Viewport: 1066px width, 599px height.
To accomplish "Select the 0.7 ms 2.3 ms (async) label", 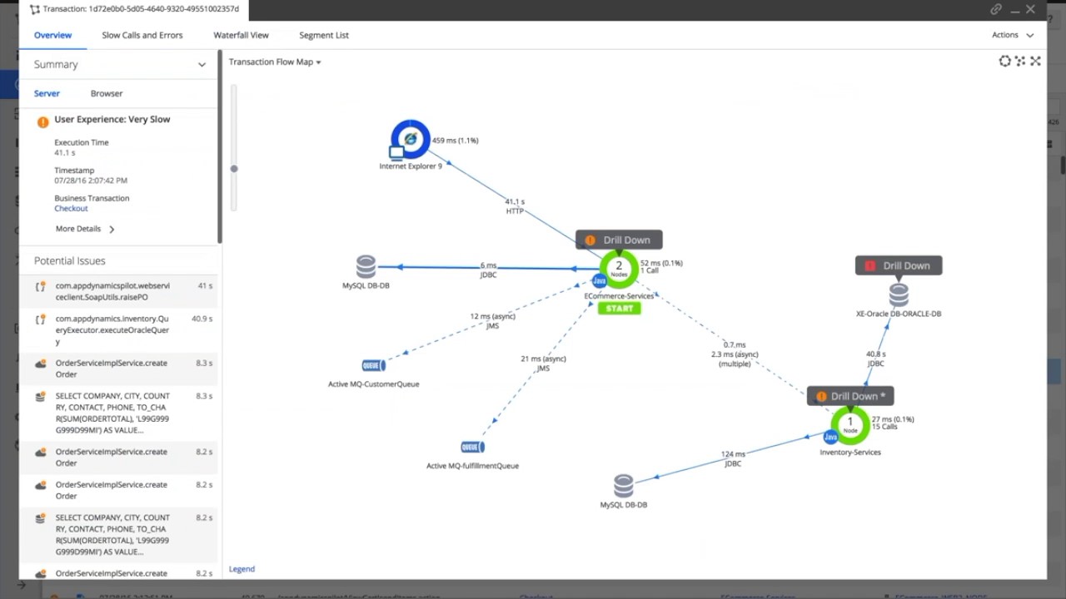I will (x=735, y=354).
